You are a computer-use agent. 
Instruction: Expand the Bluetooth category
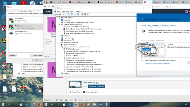click(x=60, y=20)
